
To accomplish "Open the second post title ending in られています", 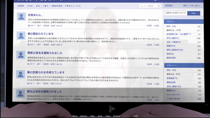I will [41, 34].
